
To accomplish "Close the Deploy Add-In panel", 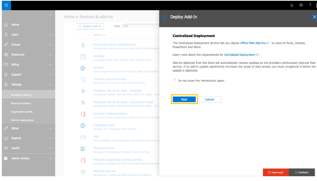I will [x=314, y=17].
